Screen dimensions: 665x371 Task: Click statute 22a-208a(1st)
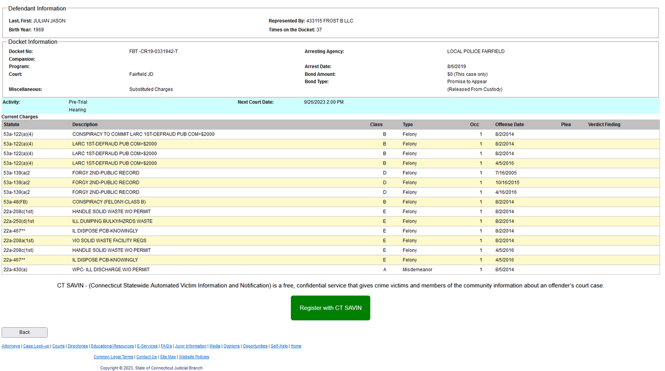click(19, 241)
